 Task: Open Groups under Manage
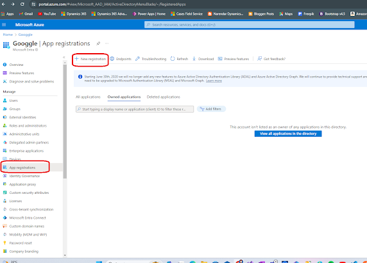pyautogui.click(x=15, y=109)
